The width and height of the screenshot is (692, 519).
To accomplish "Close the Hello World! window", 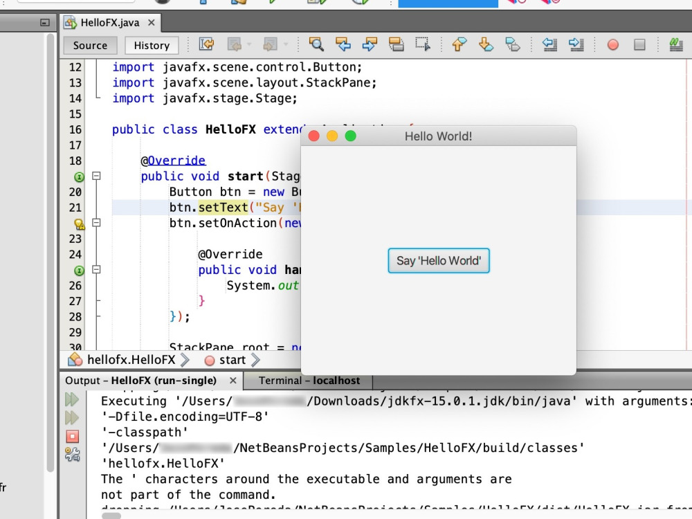I will [313, 136].
